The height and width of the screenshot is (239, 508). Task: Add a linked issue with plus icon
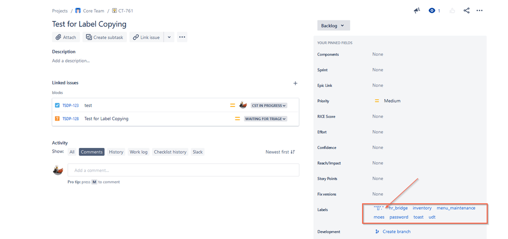[x=295, y=83]
